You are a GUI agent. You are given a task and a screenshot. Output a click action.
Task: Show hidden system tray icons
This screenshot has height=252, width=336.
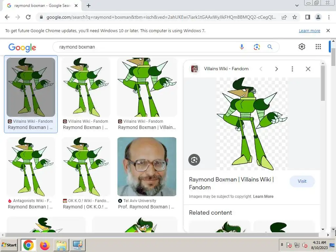click(282, 245)
